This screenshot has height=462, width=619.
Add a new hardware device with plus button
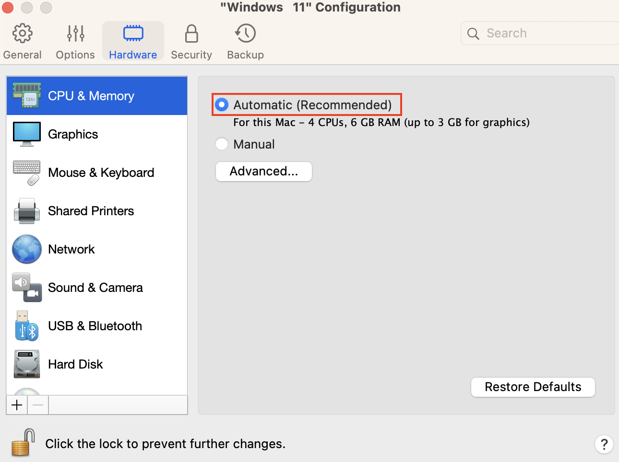pos(16,405)
